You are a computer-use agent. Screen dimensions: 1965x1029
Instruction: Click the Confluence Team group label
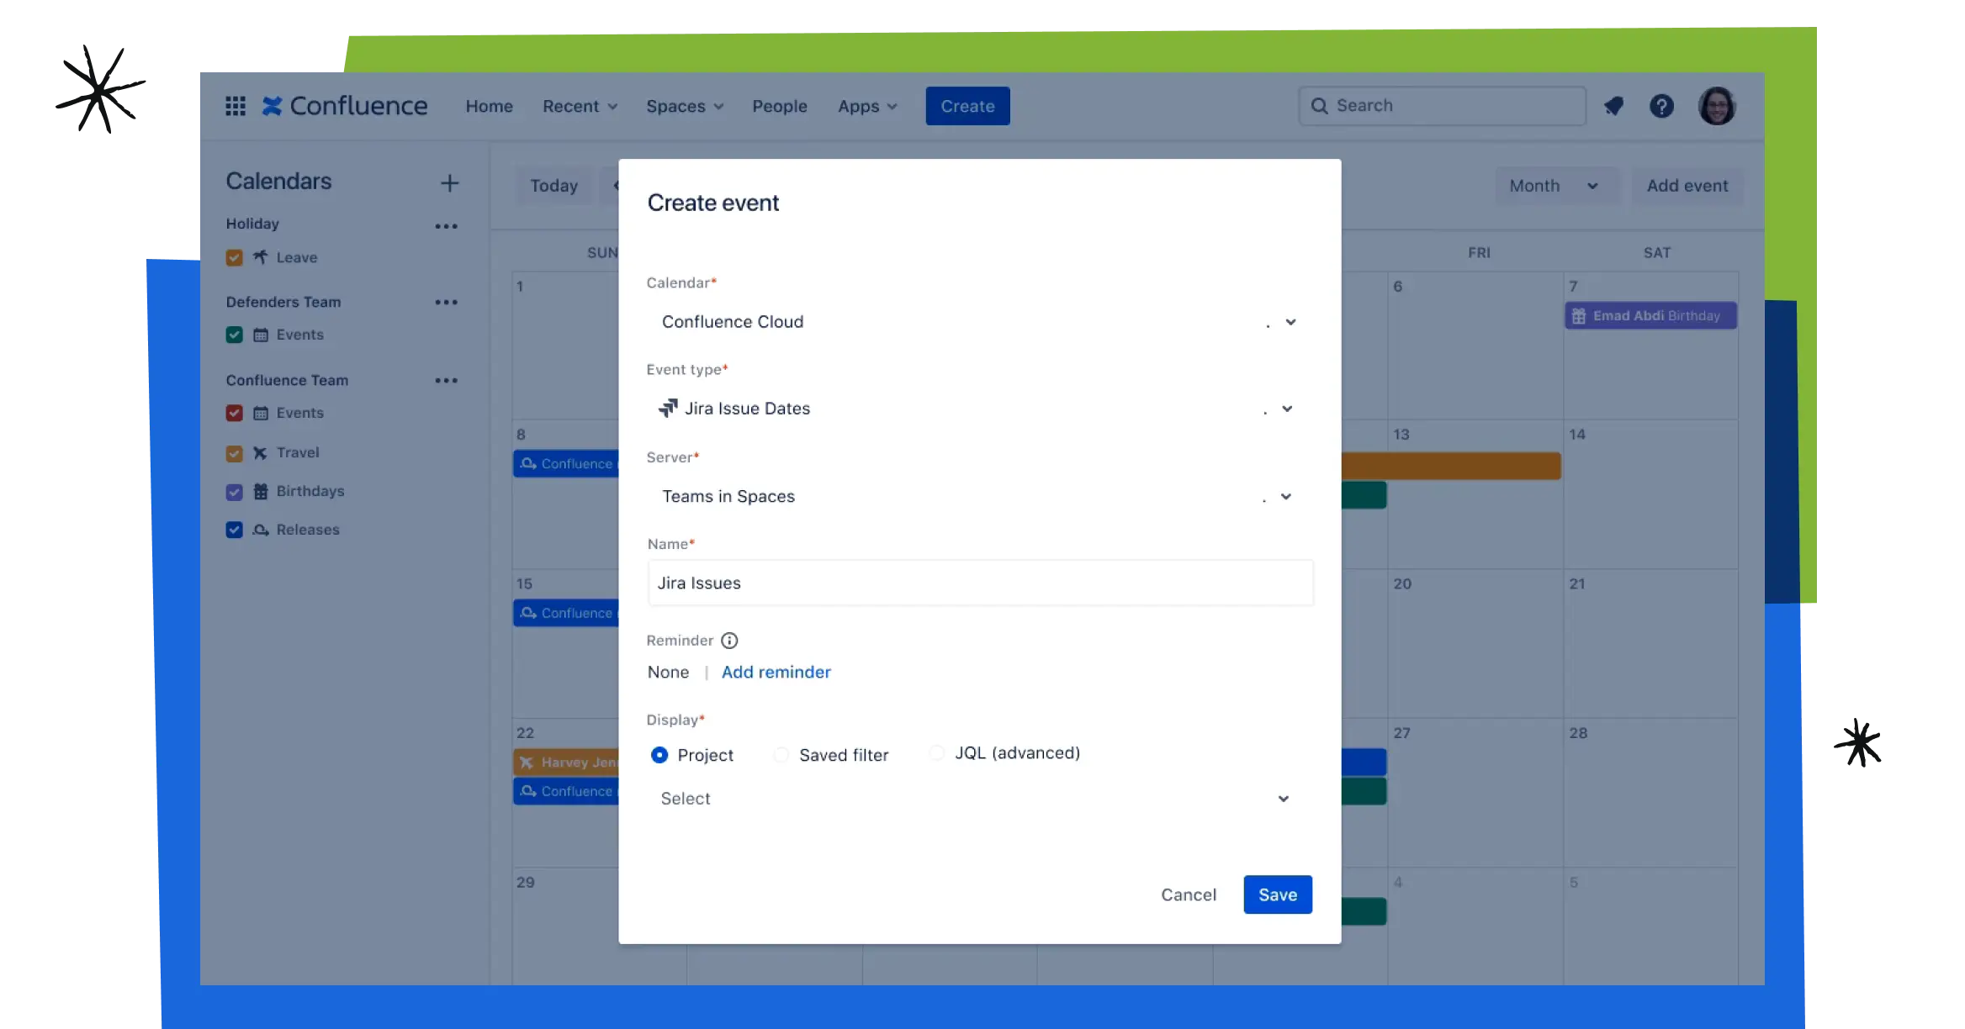287,380
